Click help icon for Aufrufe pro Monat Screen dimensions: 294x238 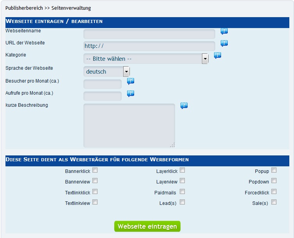pyautogui.click(x=131, y=93)
